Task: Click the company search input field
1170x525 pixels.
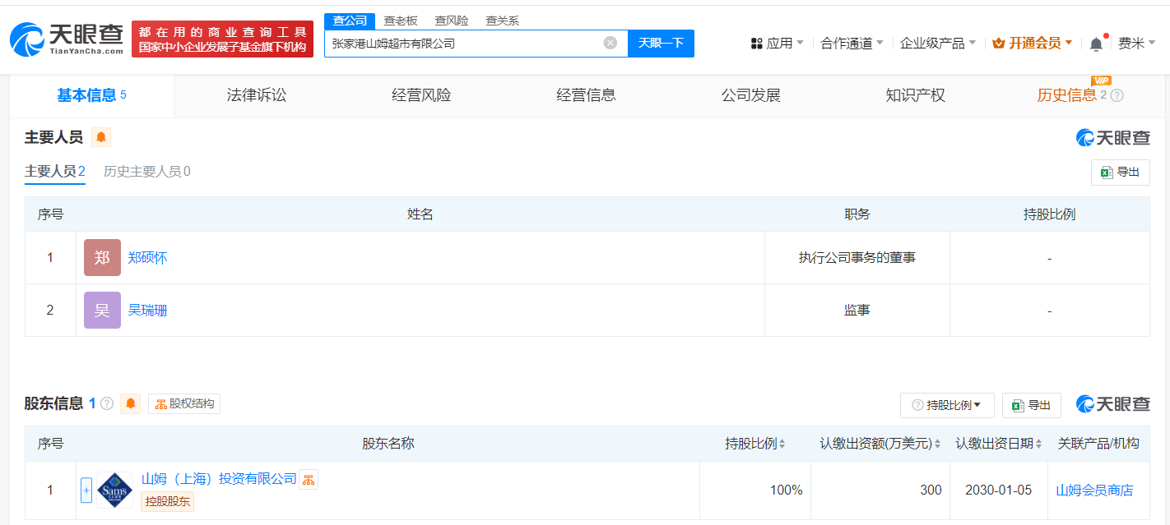Action: (465, 43)
